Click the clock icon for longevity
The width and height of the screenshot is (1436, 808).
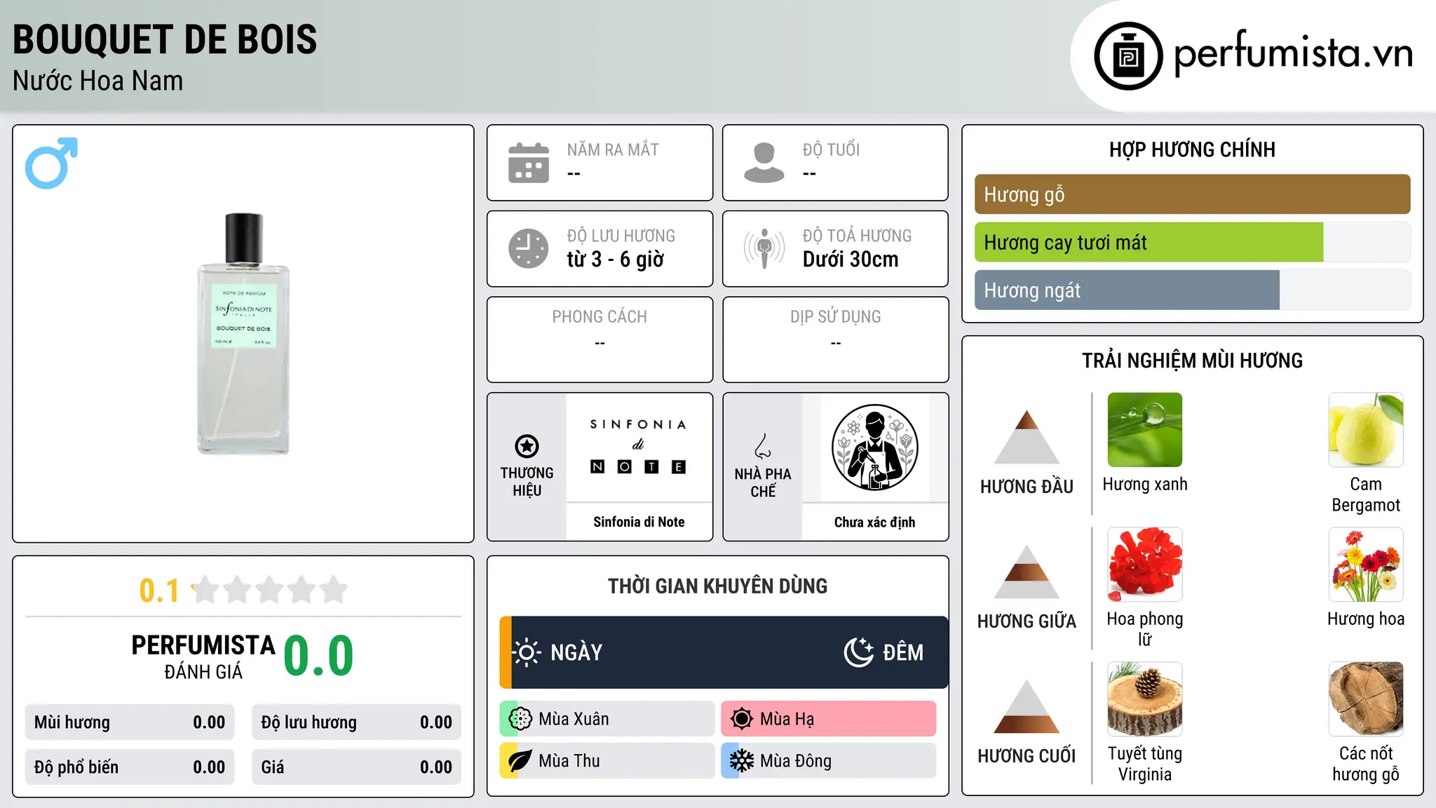coord(529,248)
